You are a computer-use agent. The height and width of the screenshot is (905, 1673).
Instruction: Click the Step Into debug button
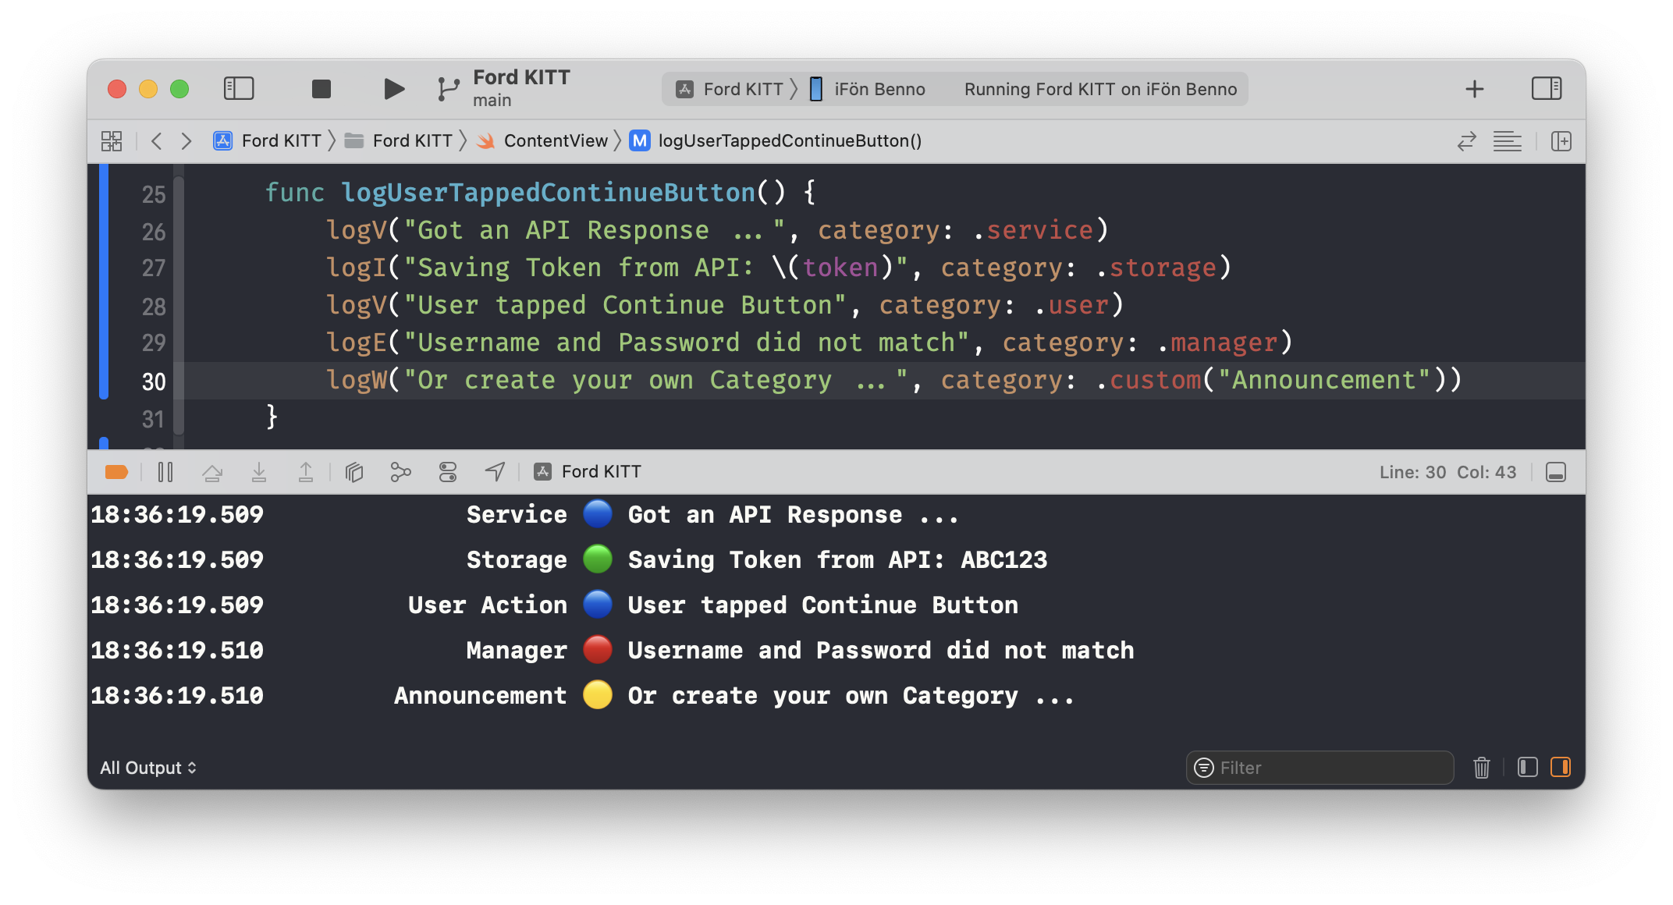point(259,472)
